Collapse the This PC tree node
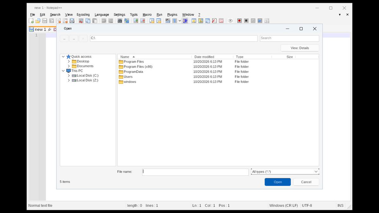Viewport: 379px width, 213px height. (x=63, y=71)
